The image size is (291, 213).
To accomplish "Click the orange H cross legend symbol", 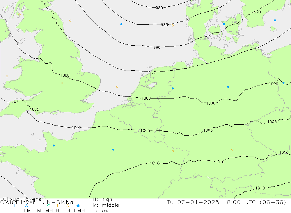I will (57, 206).
